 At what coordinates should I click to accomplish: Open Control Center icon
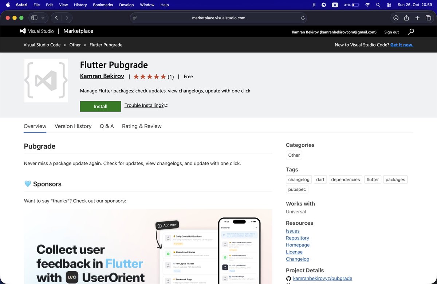point(389,5)
